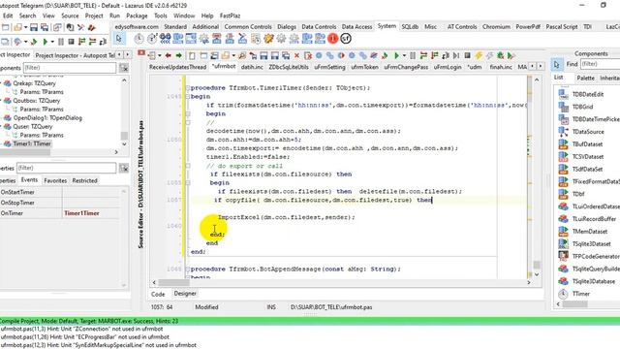Click the 'sf' circle palette component
Screen dimensions: 620x349
click(346, 39)
